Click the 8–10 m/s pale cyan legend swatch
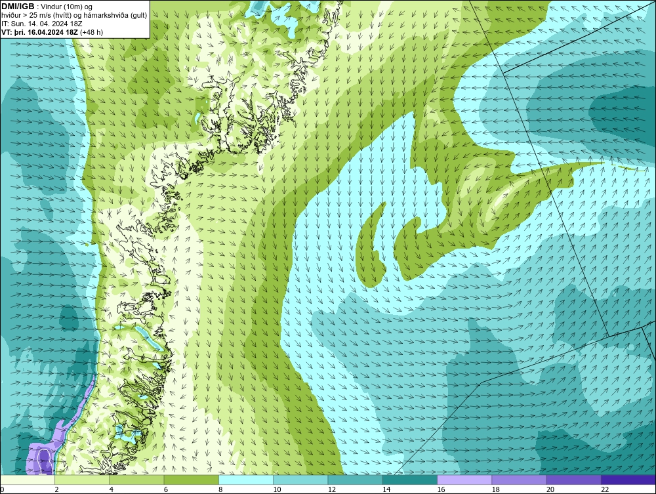The image size is (656, 494). [246, 480]
